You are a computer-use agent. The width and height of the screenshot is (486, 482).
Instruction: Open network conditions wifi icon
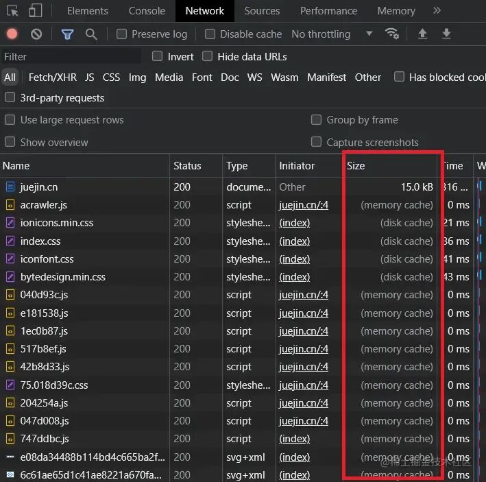[391, 34]
